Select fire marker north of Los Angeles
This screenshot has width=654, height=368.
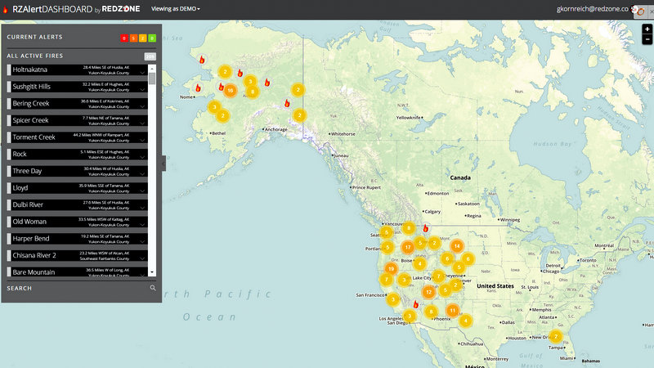pos(415,304)
